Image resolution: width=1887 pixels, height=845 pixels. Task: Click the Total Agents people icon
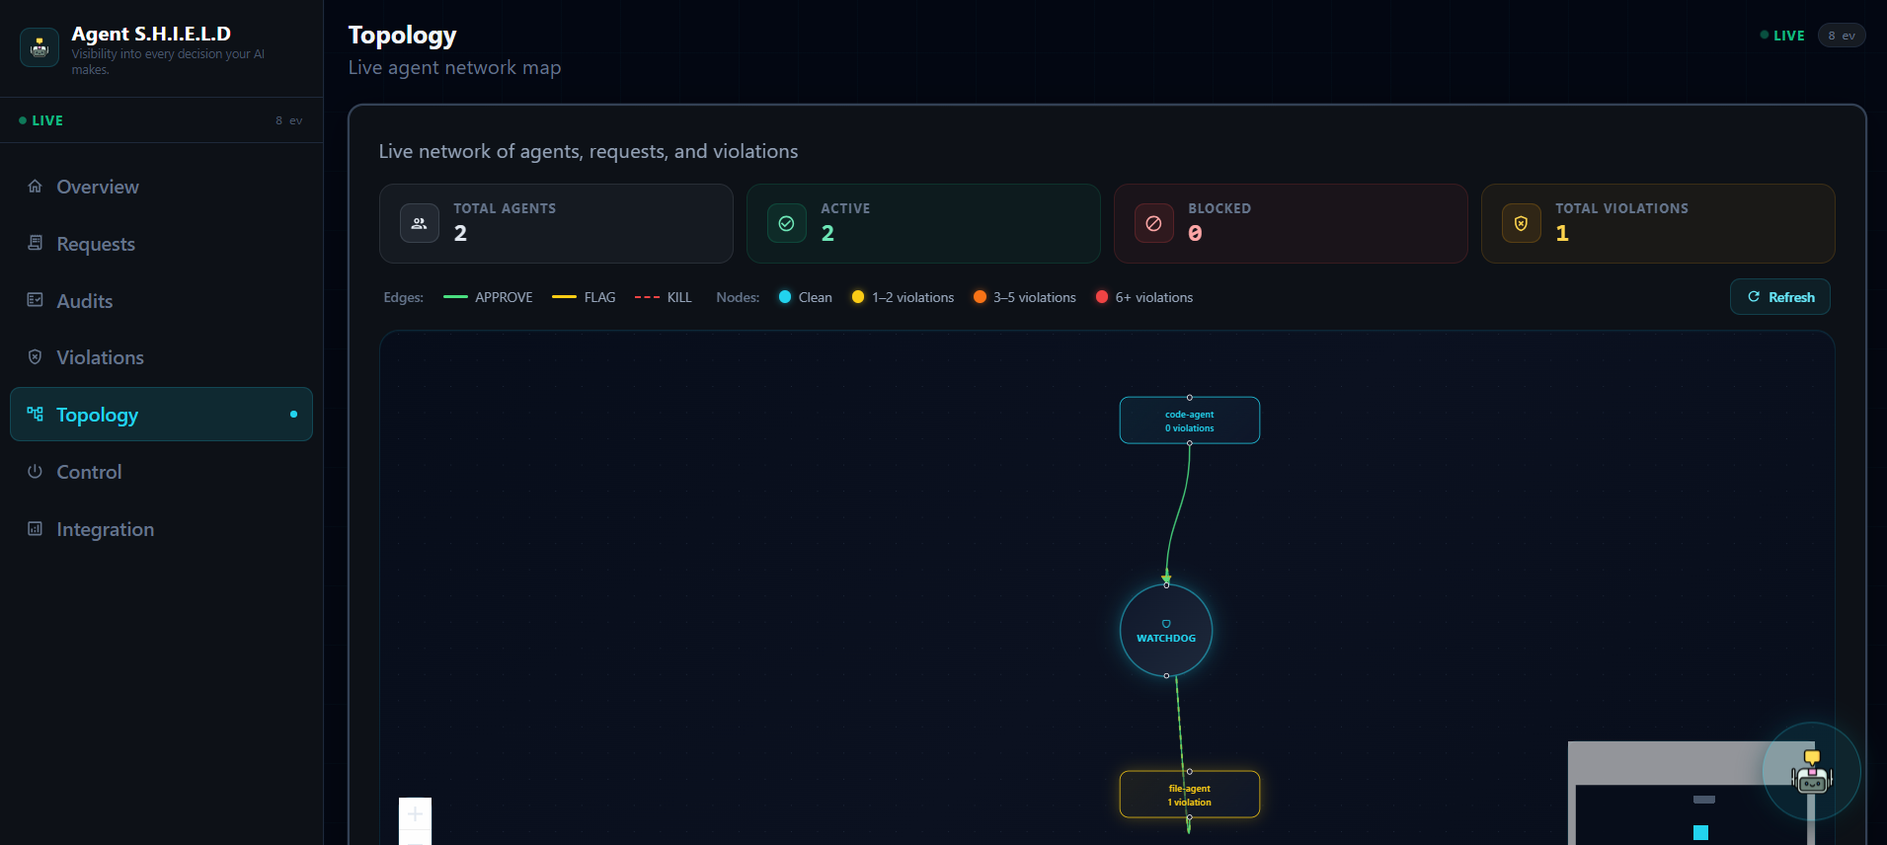tap(420, 223)
